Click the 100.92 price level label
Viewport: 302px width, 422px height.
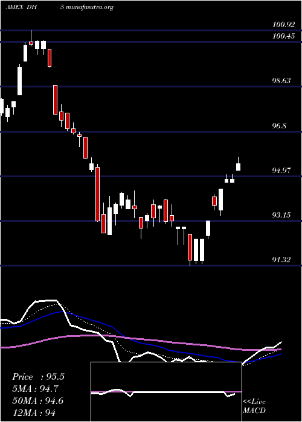[284, 25]
